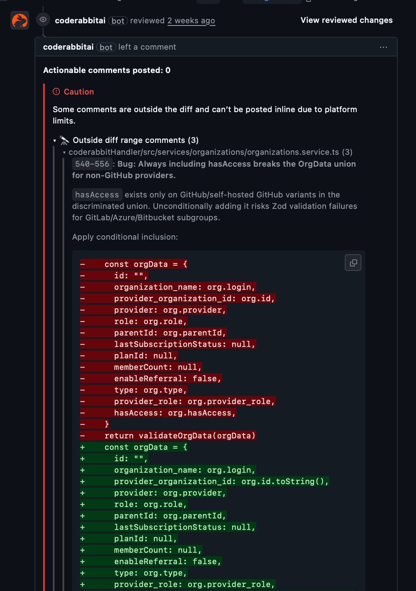Open the three-dot comment options menu

(x=383, y=47)
